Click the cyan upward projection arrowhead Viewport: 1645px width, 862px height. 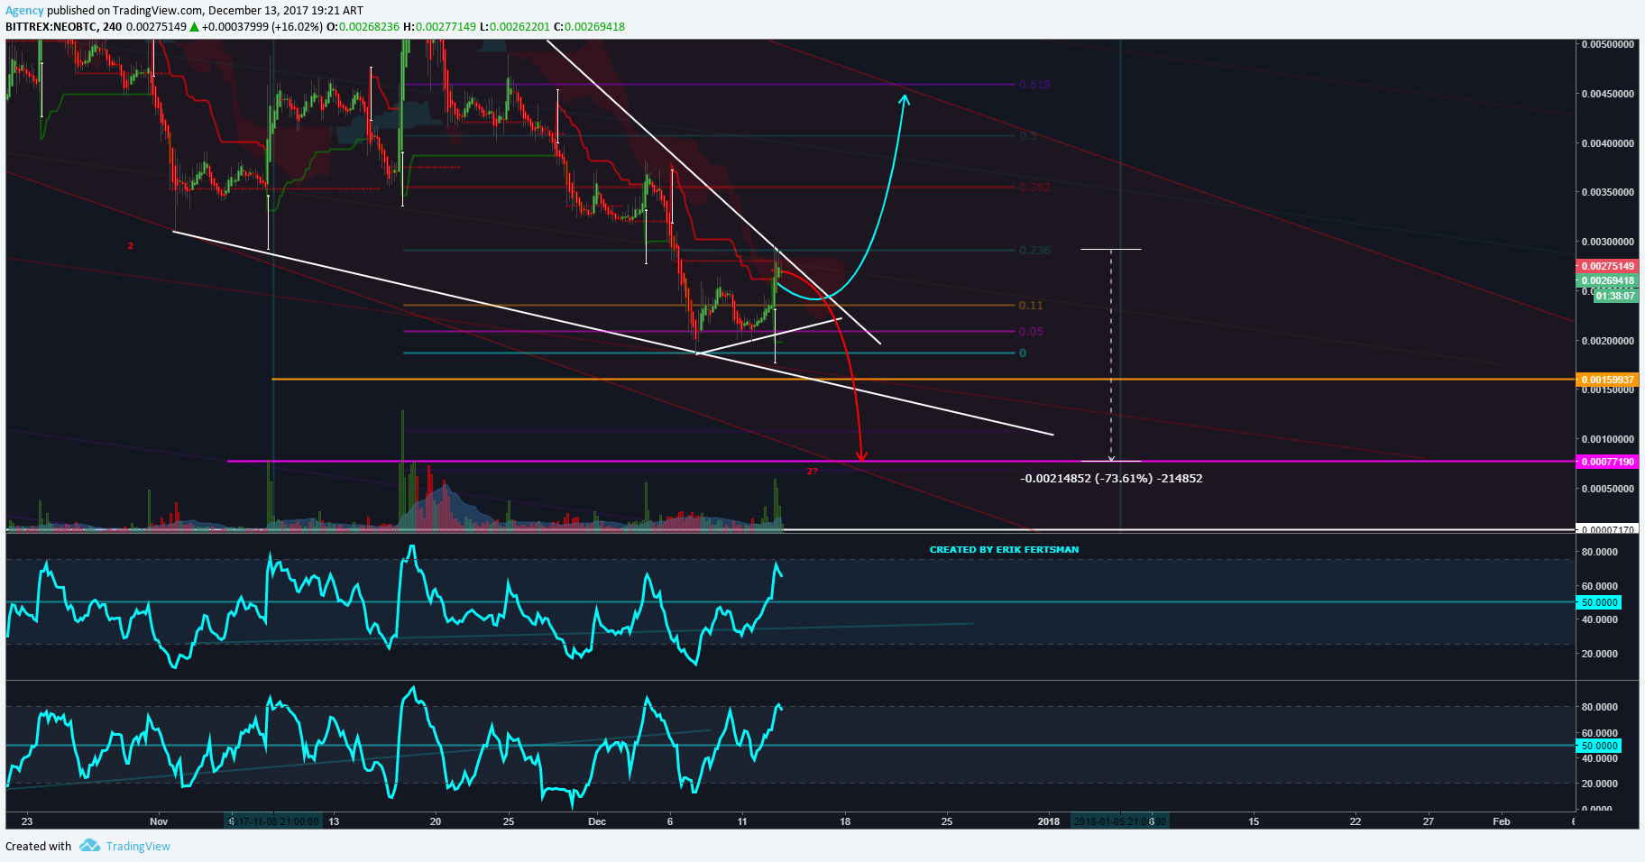point(904,98)
